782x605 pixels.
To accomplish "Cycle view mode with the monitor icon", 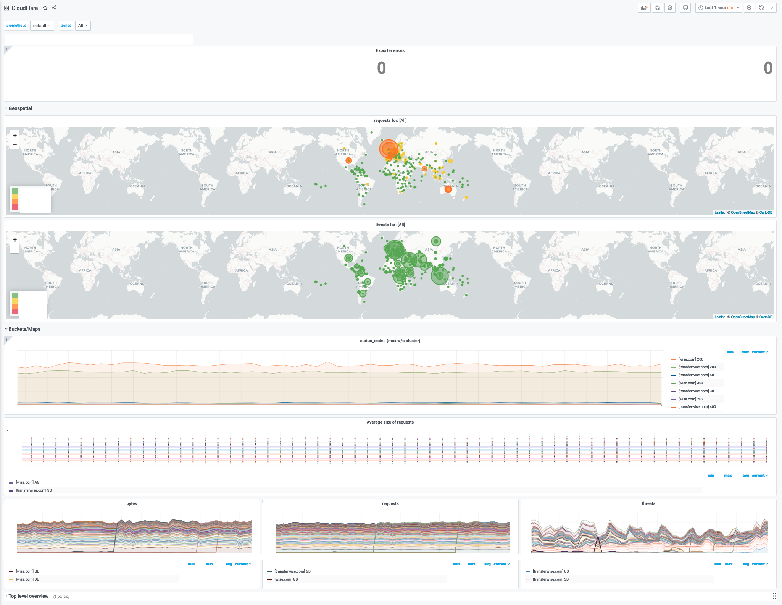I will [685, 8].
